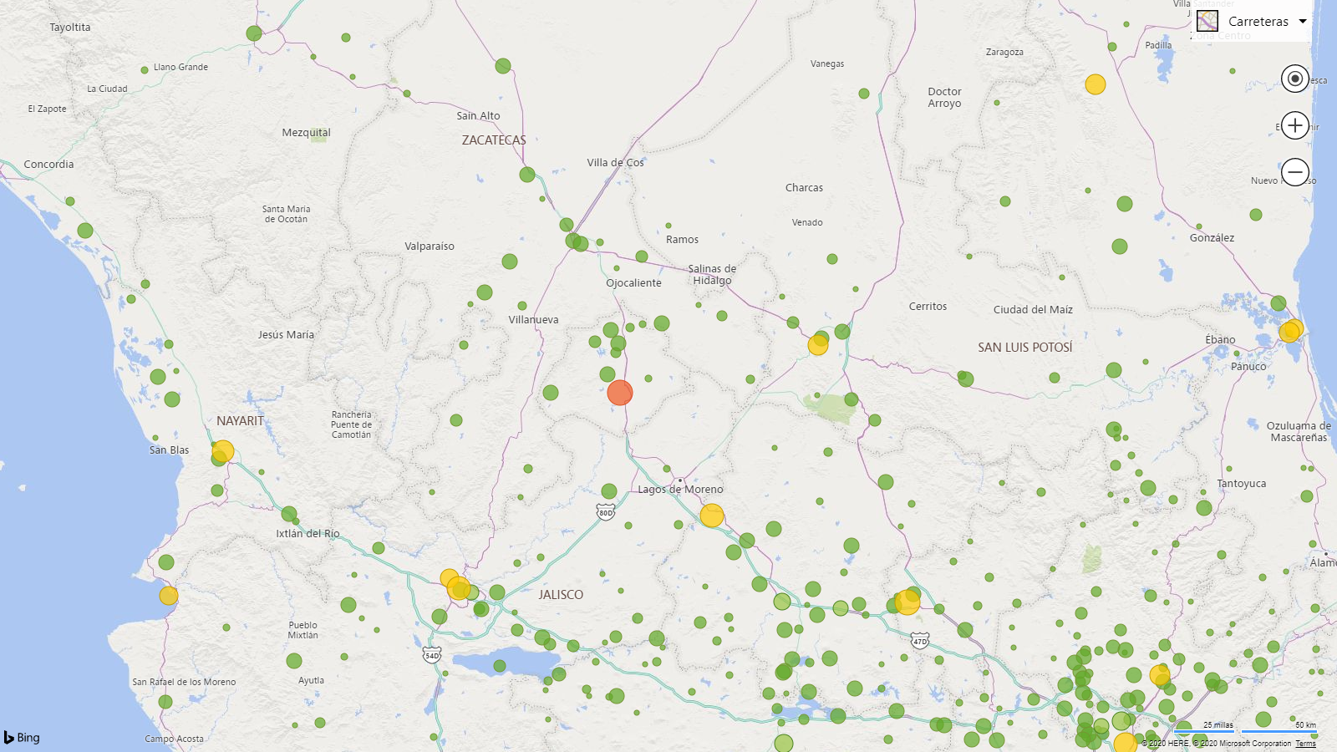Click the Mezquital town label

click(307, 133)
